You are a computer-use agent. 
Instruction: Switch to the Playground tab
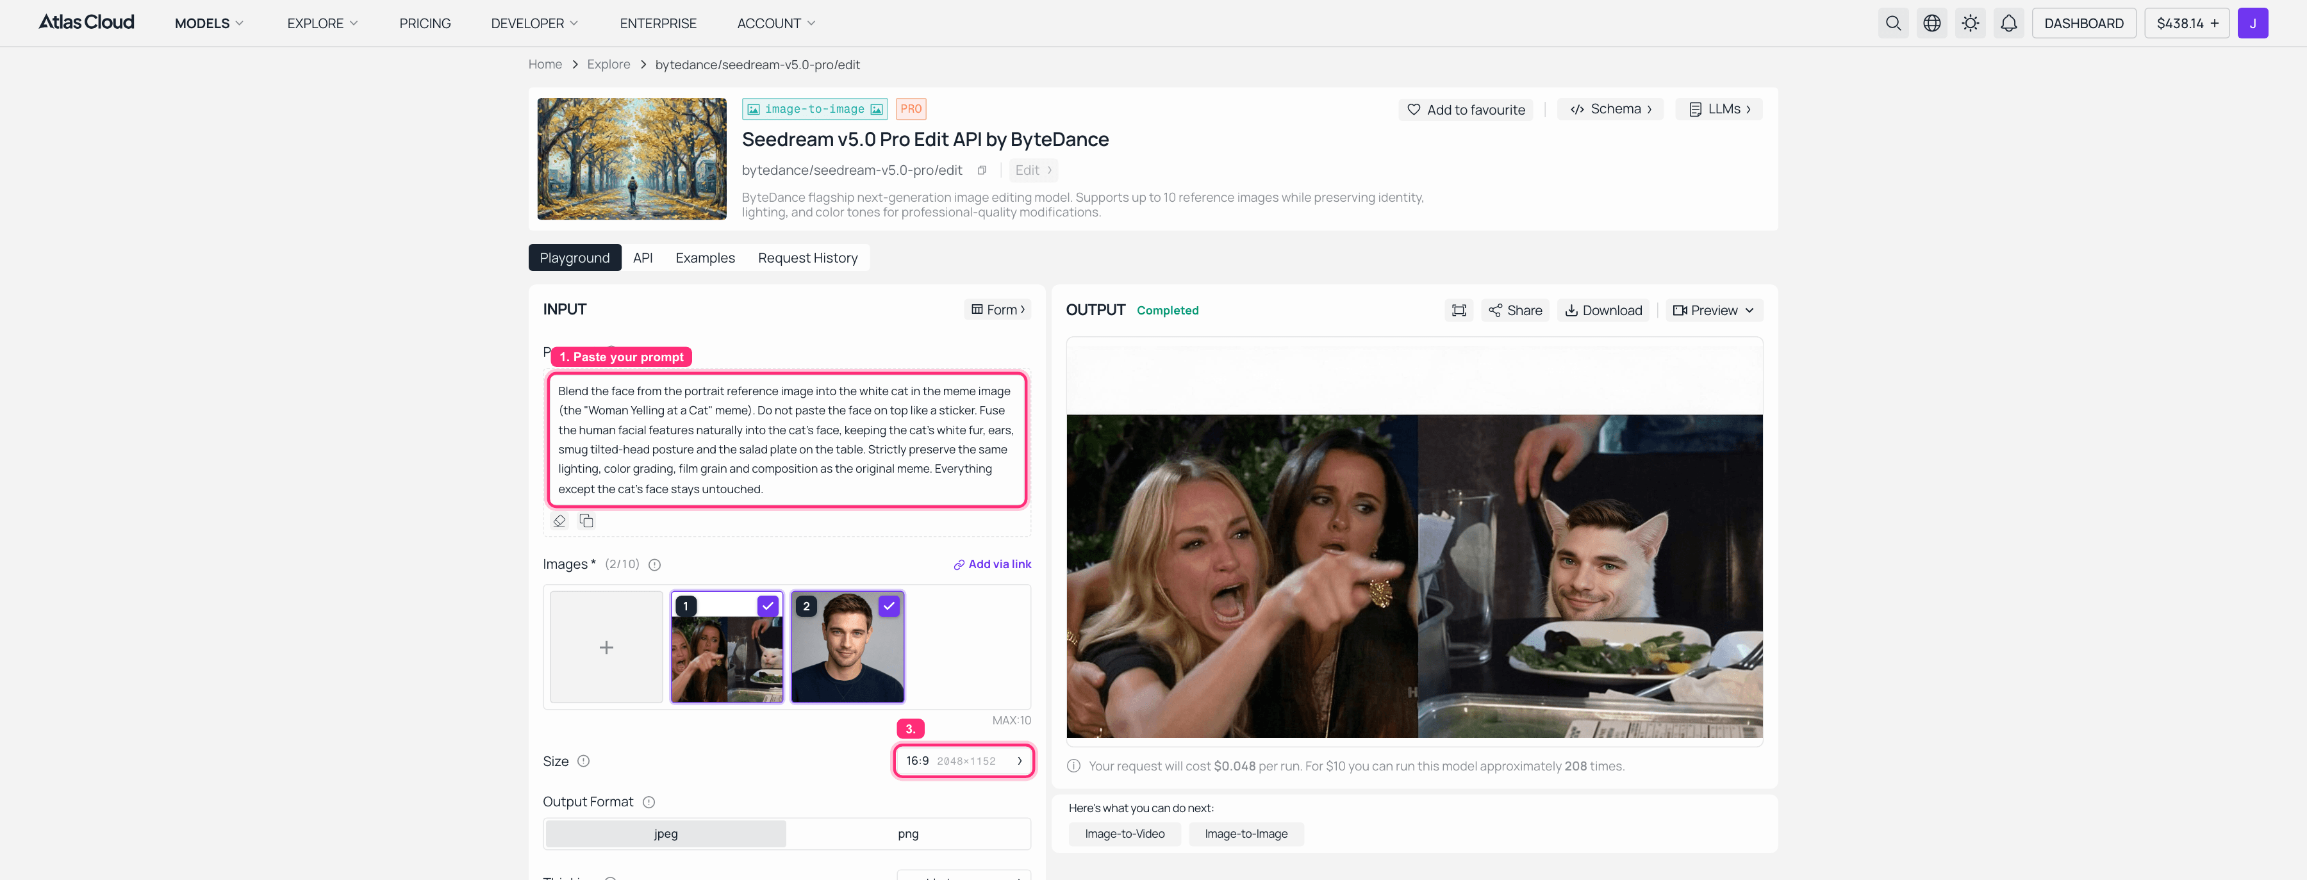pos(574,258)
